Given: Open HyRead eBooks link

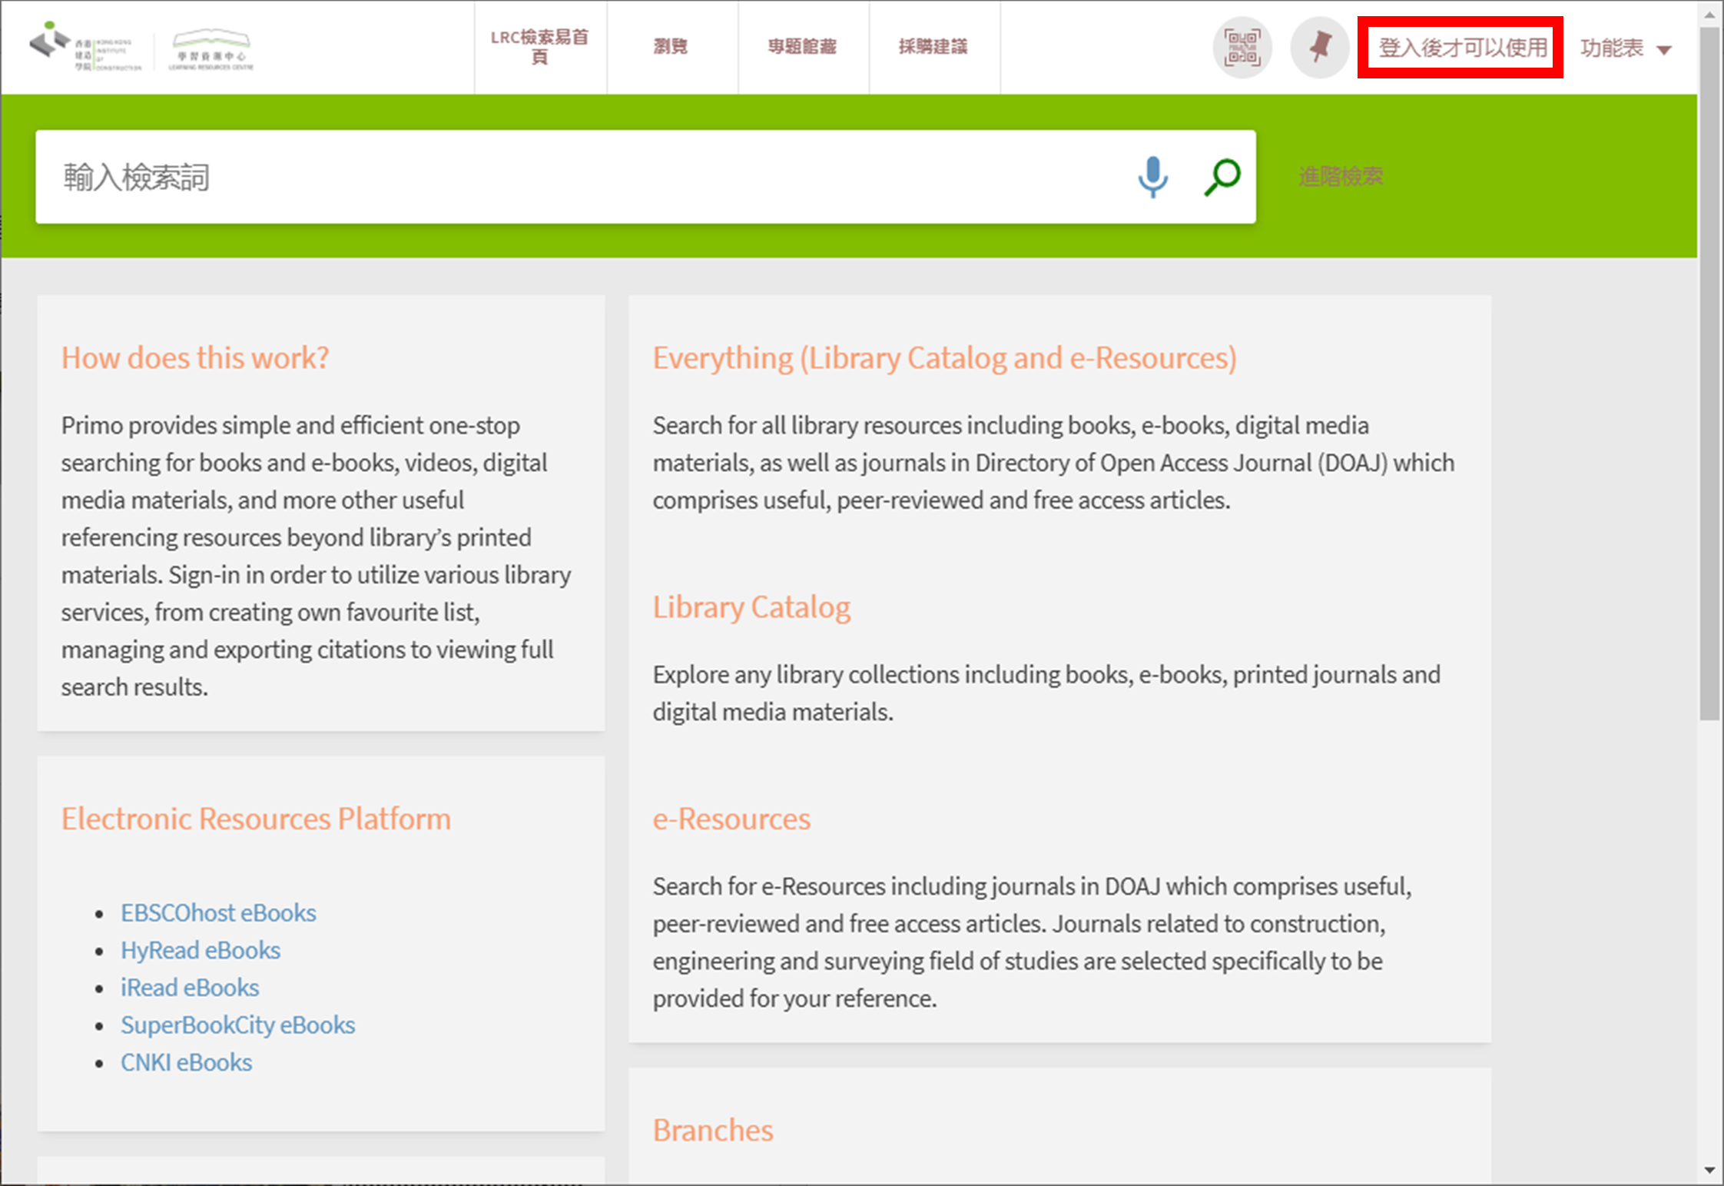Looking at the screenshot, I should 201,950.
